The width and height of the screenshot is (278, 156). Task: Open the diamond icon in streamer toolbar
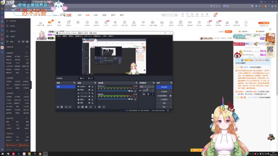pos(143,23)
